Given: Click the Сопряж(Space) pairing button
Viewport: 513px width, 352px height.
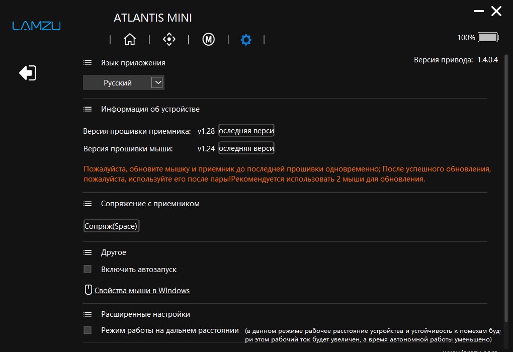Looking at the screenshot, I should point(111,226).
